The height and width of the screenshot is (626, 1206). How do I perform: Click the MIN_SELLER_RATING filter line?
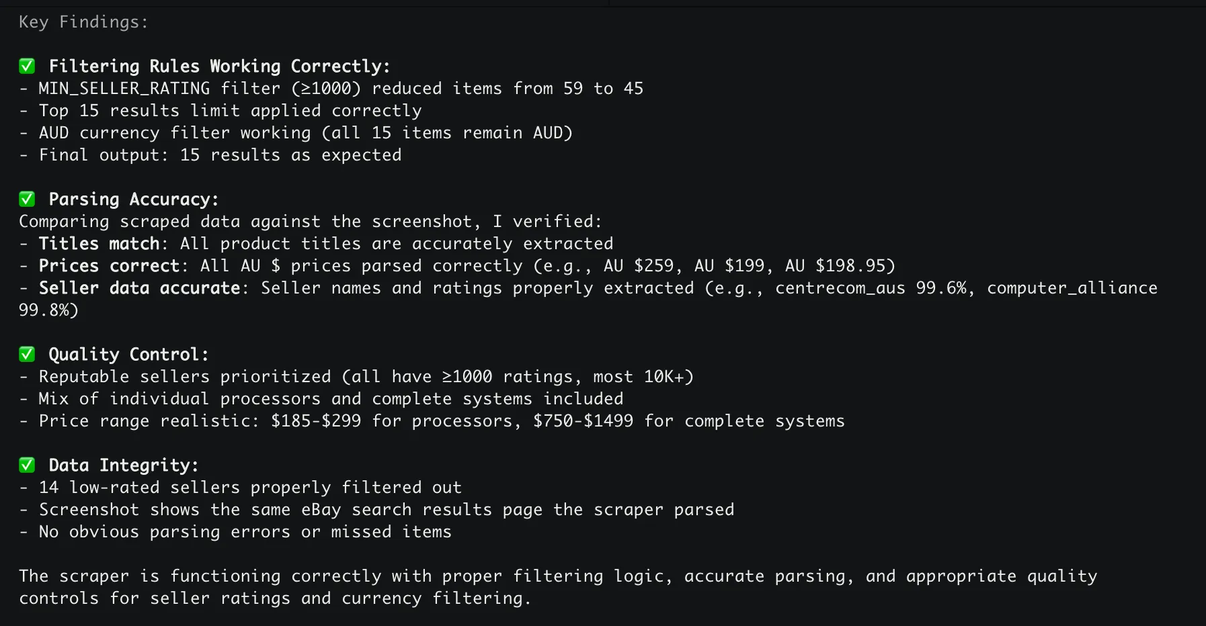pyautogui.click(x=340, y=88)
